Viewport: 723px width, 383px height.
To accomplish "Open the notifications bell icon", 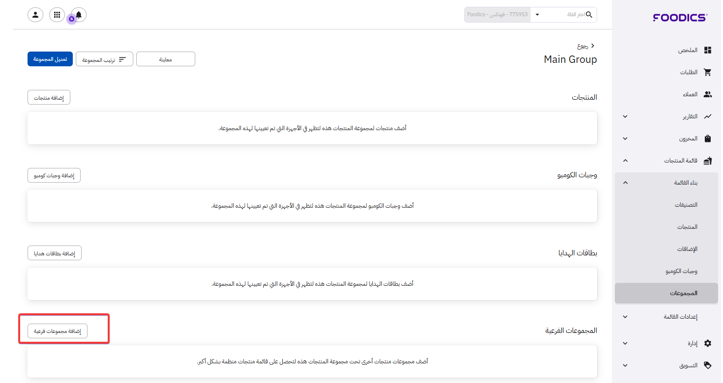I will pyautogui.click(x=79, y=15).
